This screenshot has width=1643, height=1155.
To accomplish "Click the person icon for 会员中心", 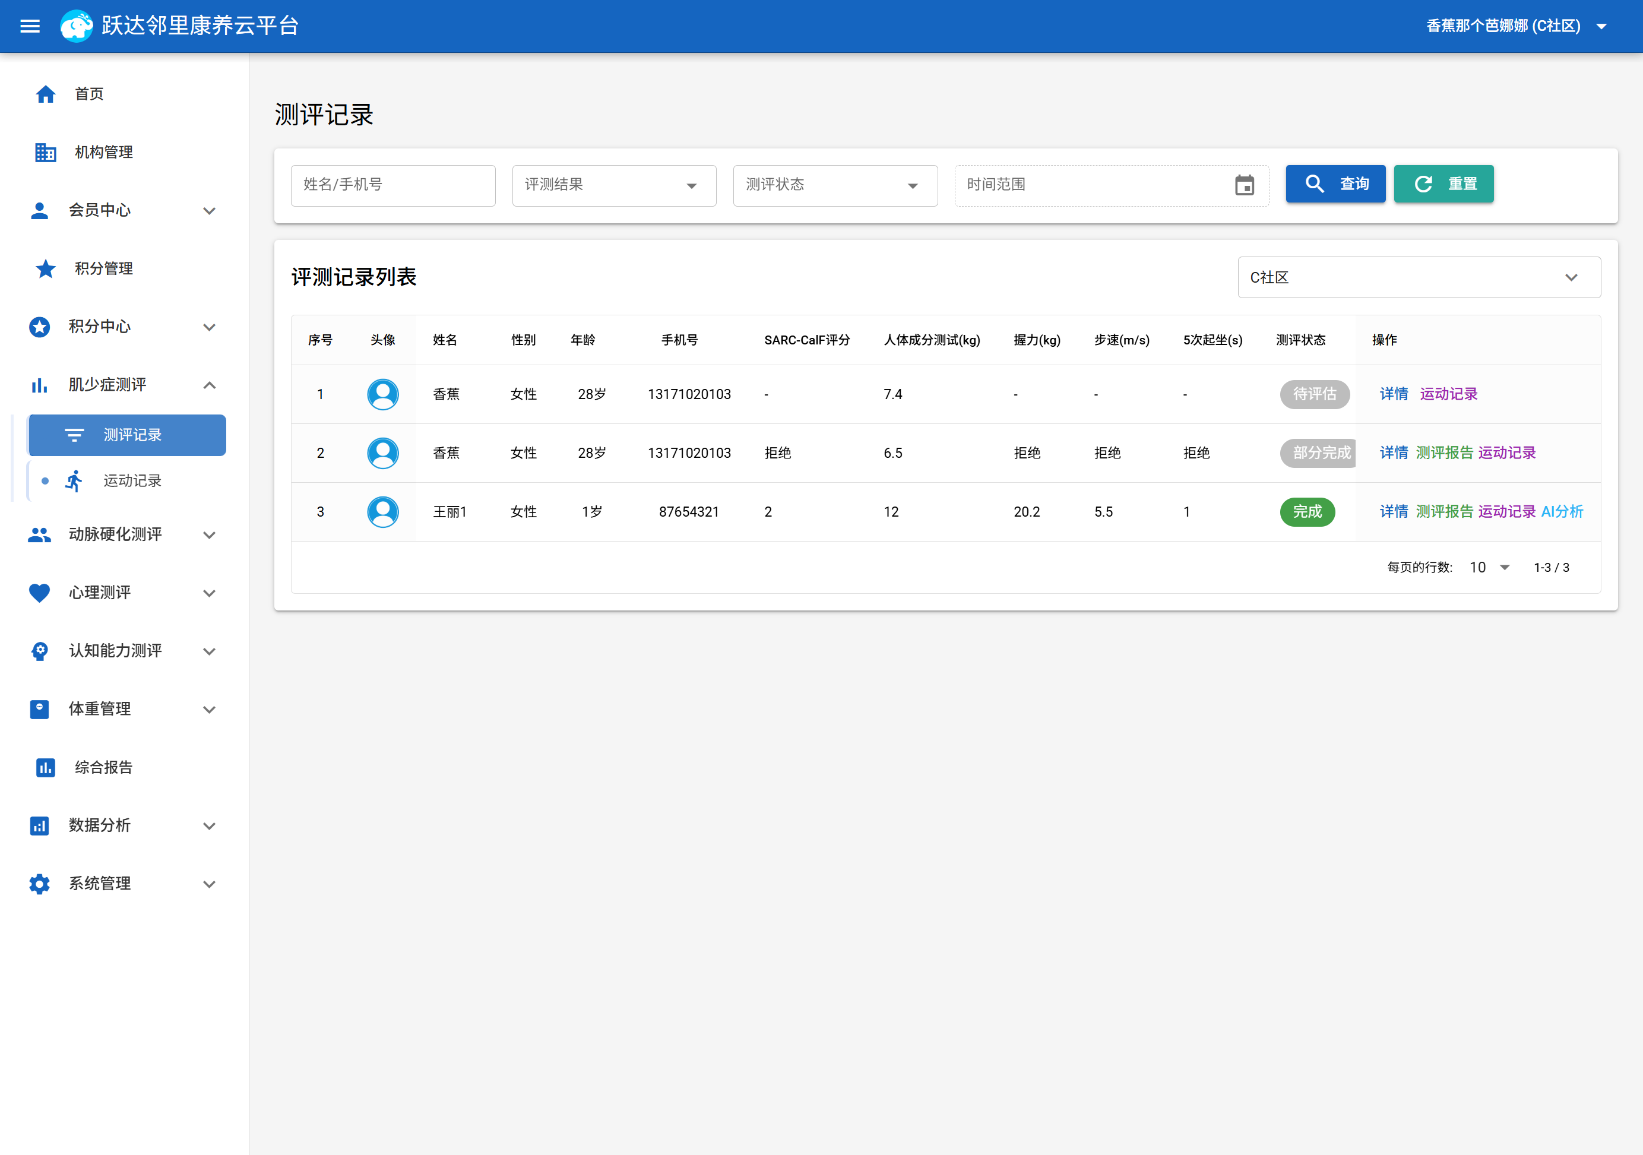I will [39, 210].
